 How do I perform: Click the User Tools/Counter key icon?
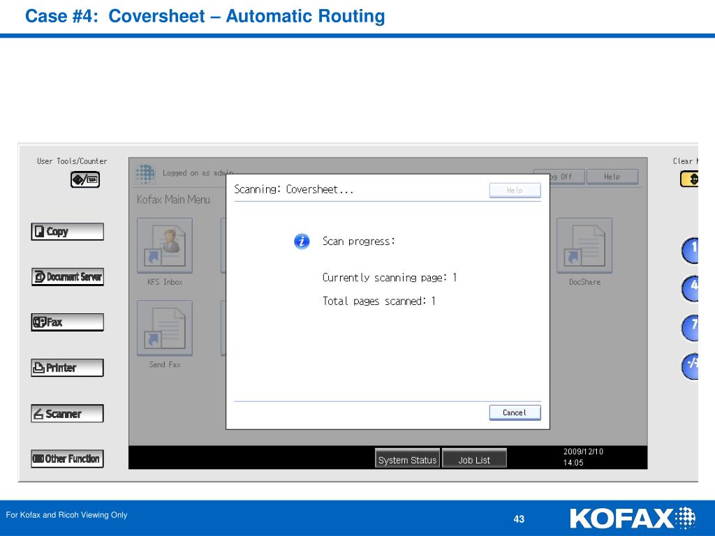pyautogui.click(x=84, y=179)
